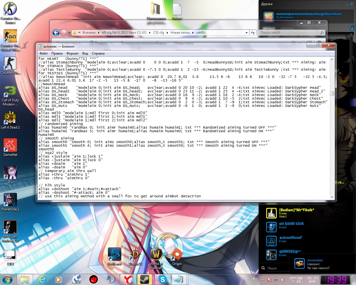This screenshot has height=285, width=356.
Task: Switch to Steam in the taskbar
Action: 145,279
